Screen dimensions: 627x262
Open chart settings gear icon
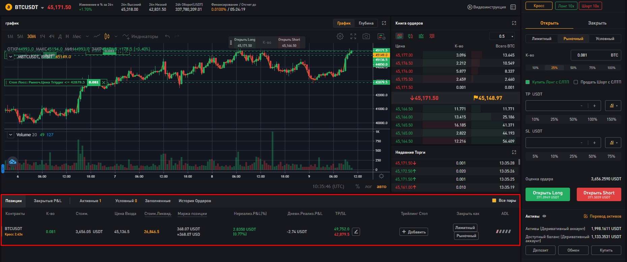click(340, 36)
